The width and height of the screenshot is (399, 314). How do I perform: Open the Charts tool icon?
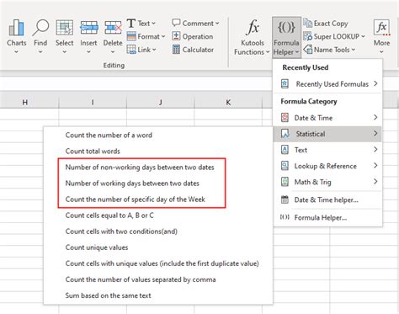tap(16, 28)
